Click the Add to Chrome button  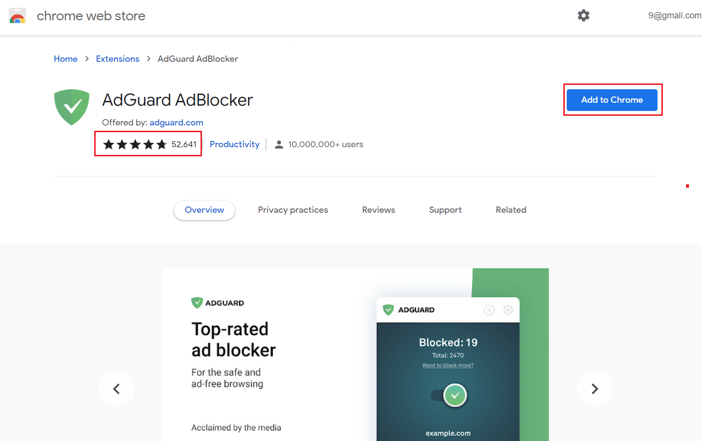[612, 100]
